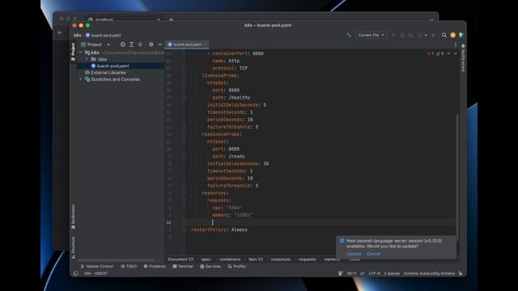Click the Debug icon in toolbar

(402, 35)
